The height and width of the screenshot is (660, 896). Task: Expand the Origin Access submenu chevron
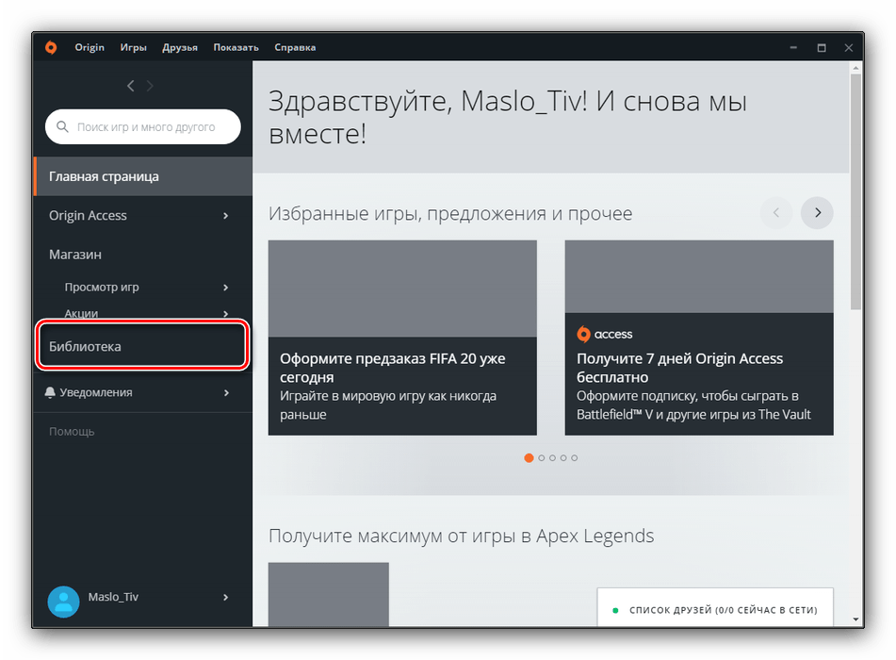[225, 216]
